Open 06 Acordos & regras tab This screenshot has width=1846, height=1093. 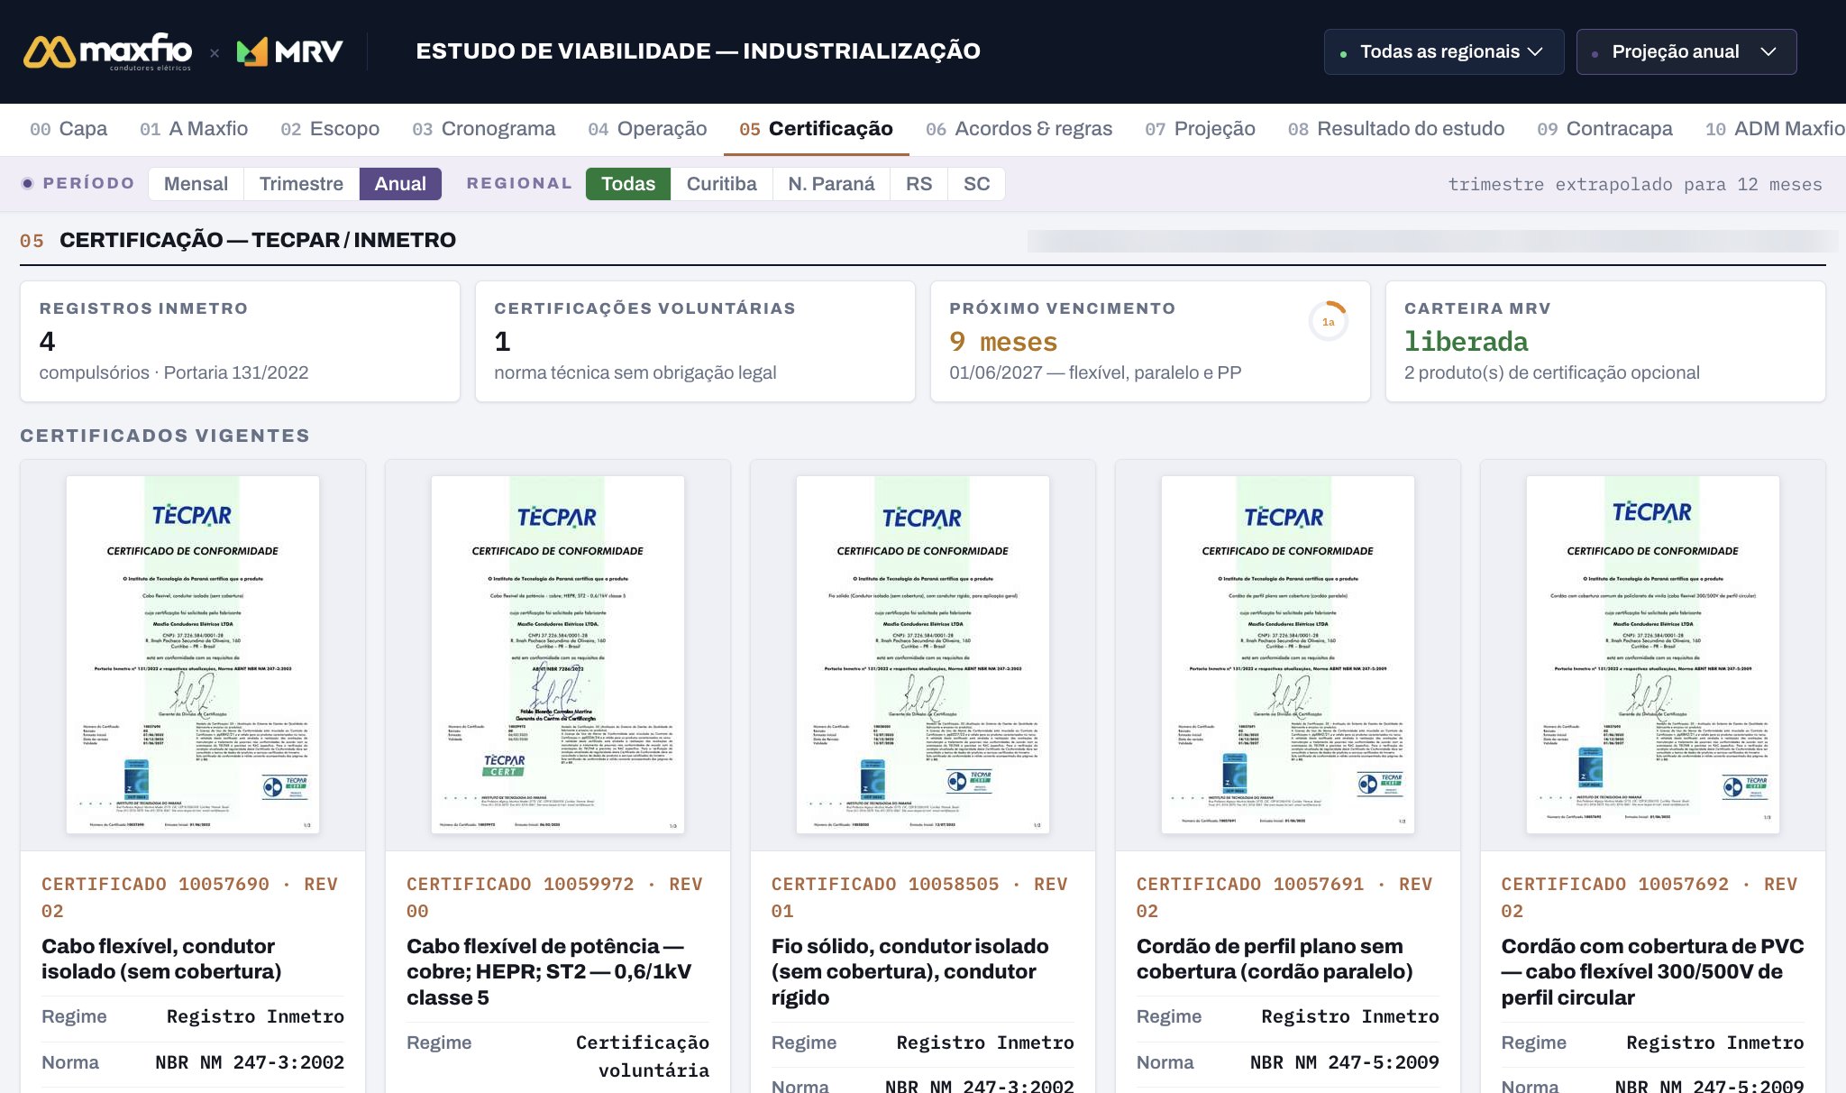coord(1019,129)
